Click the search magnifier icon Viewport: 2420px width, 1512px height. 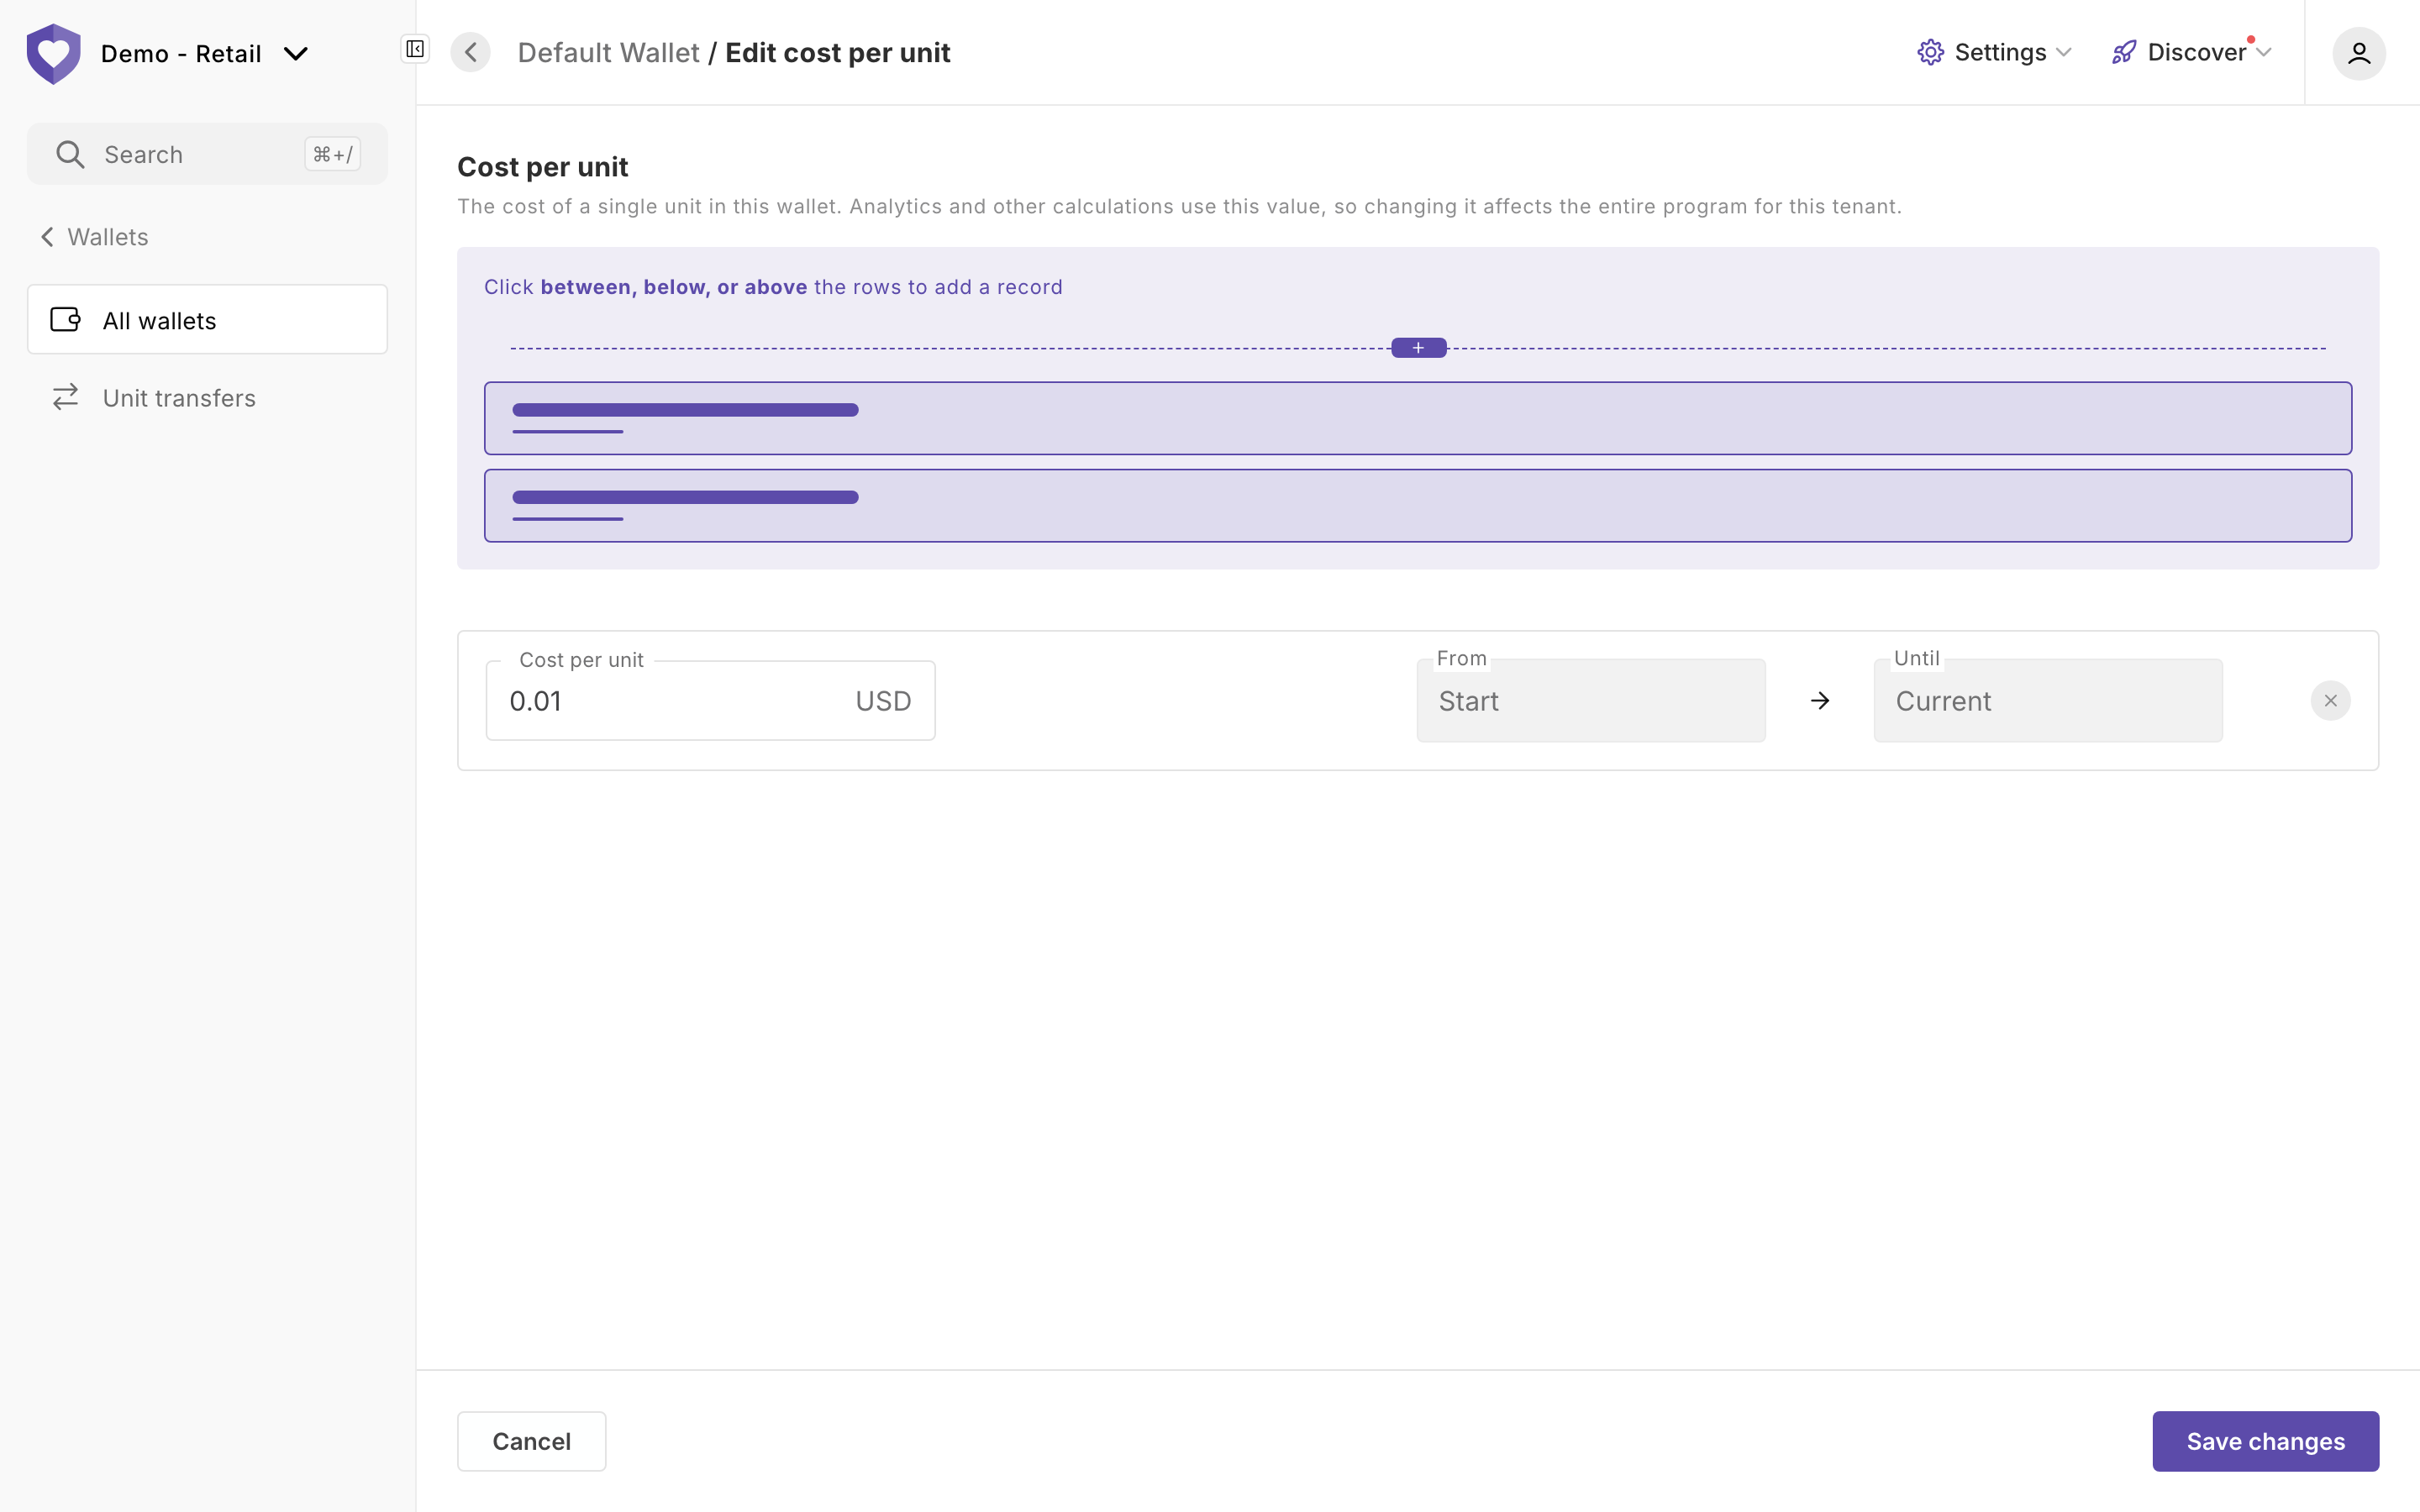tap(70, 154)
